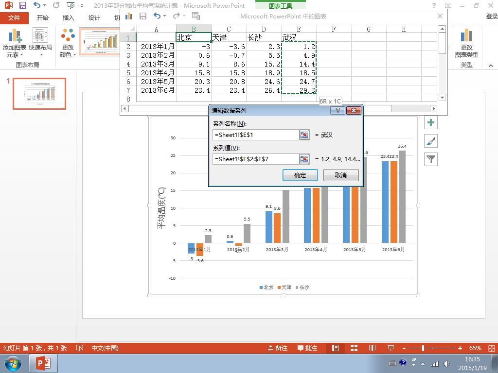This screenshot has height=373, width=498.
Task: Click the data sheet's horizontal scroll left arrow
Action: pos(125,108)
